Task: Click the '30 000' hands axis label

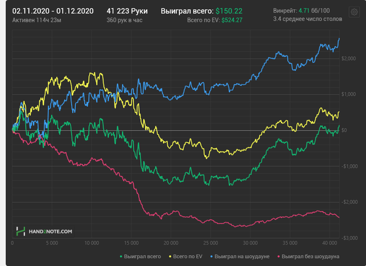Action: (250, 243)
